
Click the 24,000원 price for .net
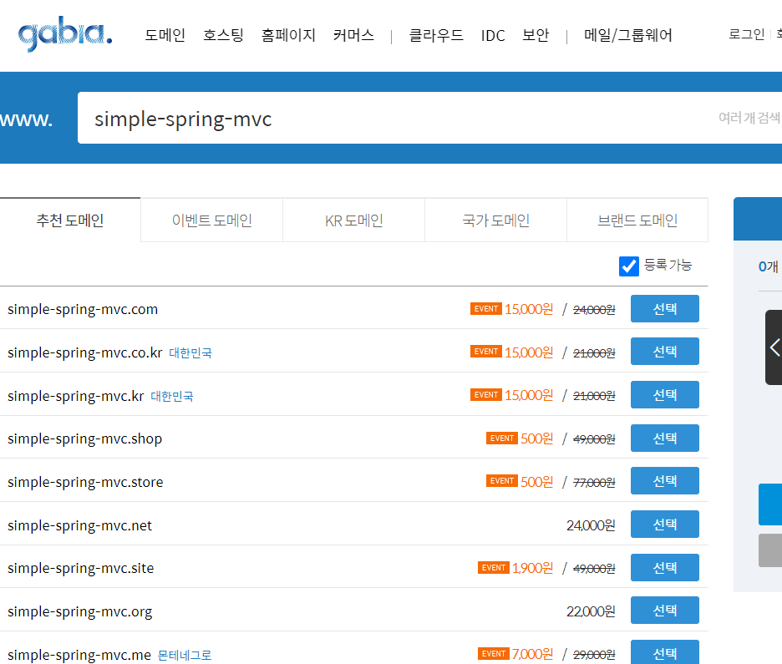(591, 525)
